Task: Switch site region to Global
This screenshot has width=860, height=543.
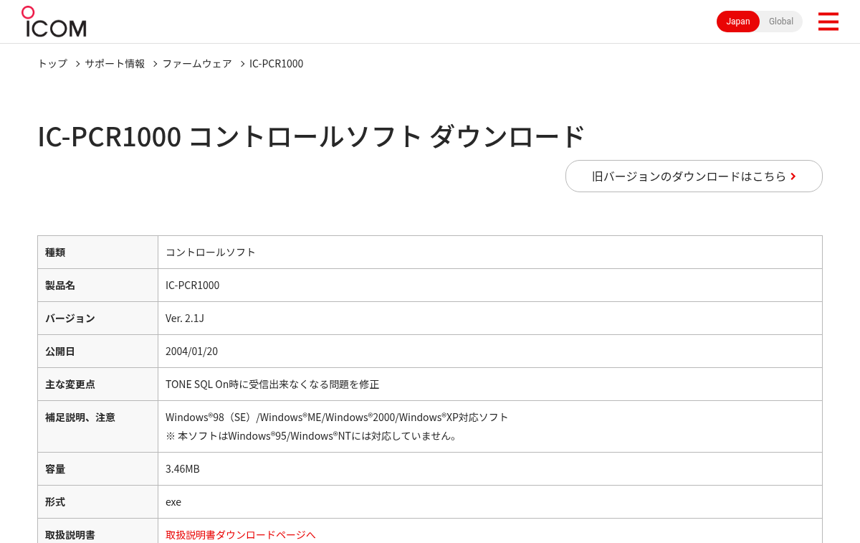Action: [x=781, y=22]
